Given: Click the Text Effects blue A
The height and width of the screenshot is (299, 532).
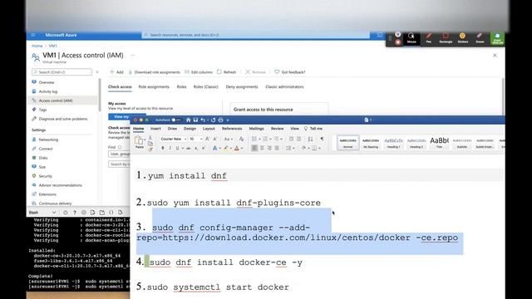Looking at the screenshot, I should 214,148.
